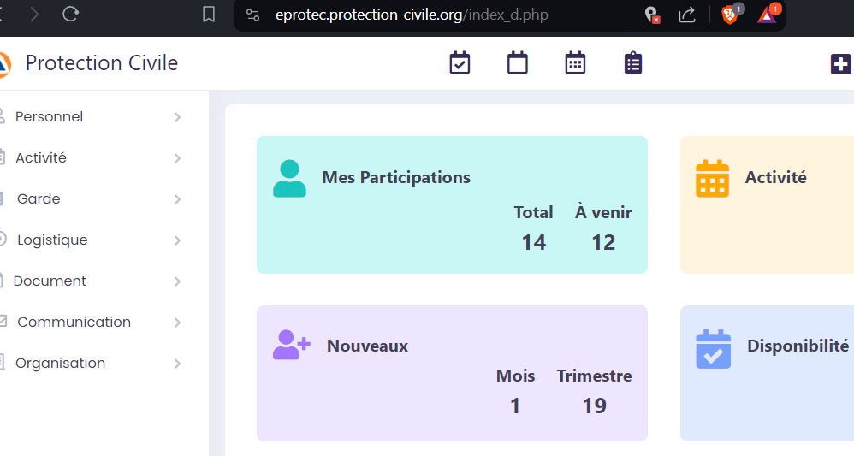The height and width of the screenshot is (456, 854).
Task: Reload the page
Action: 71,15
